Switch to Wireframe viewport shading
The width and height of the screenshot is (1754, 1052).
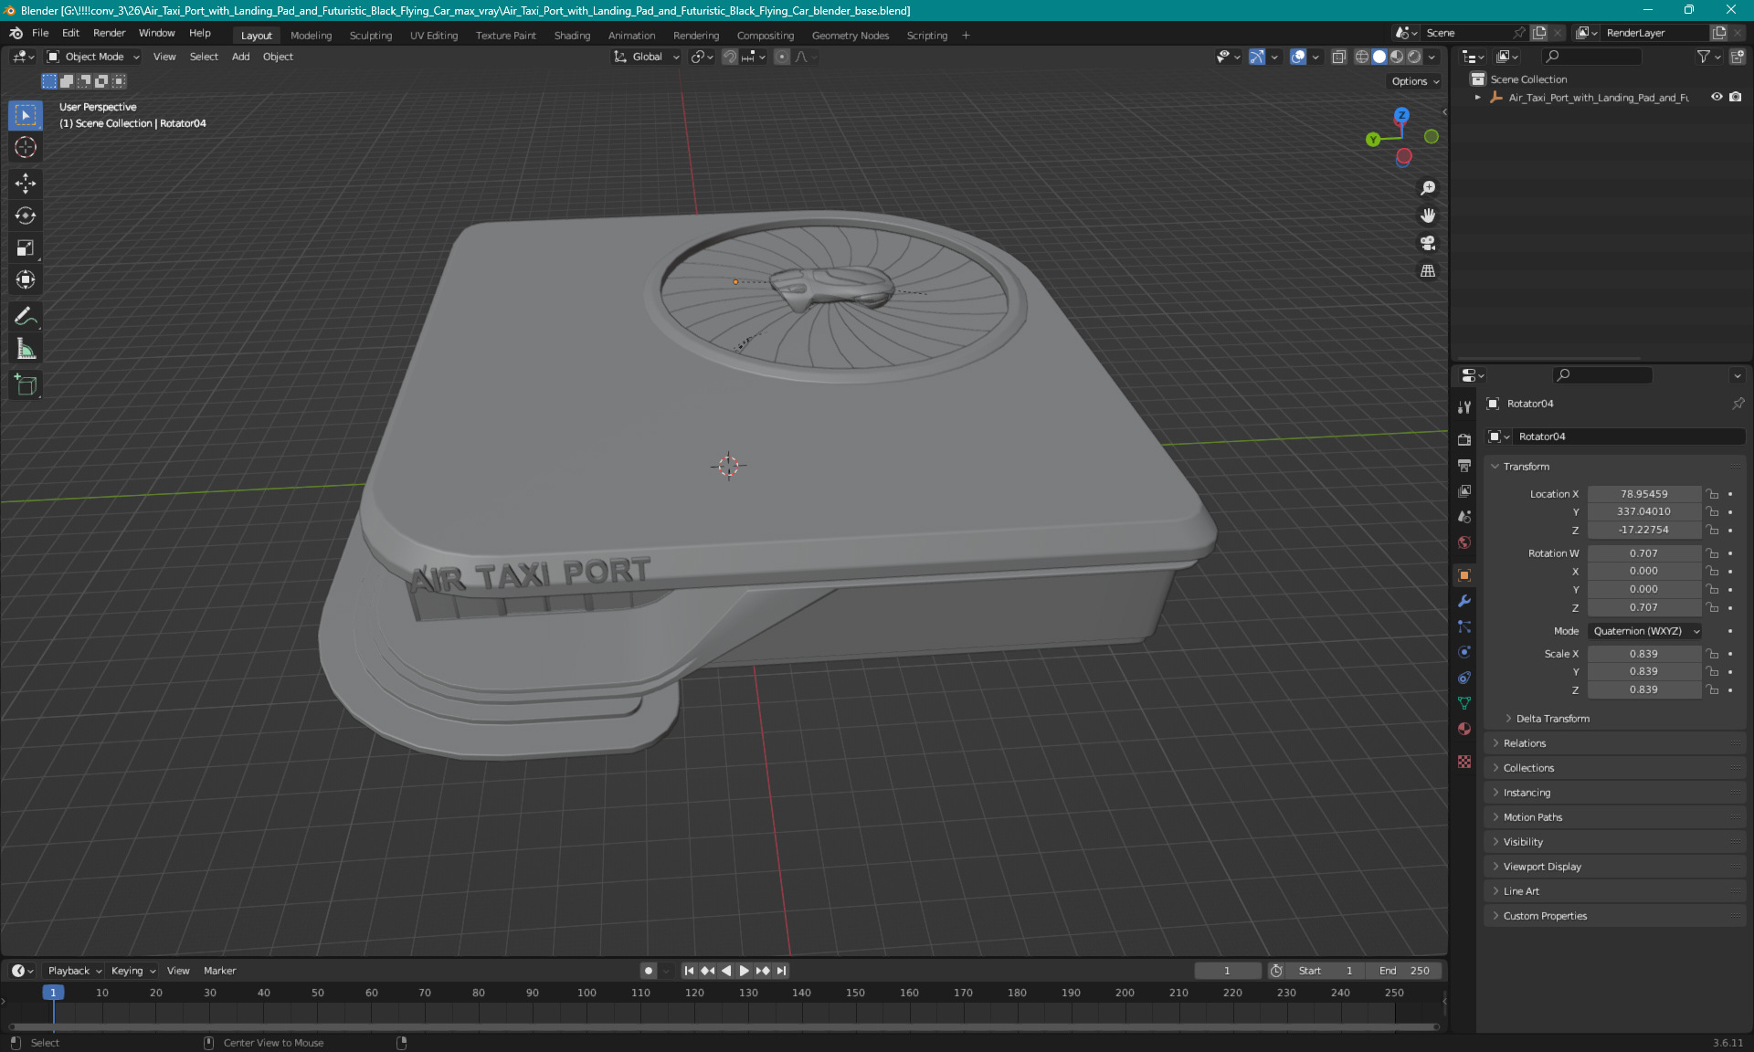pos(1361,57)
